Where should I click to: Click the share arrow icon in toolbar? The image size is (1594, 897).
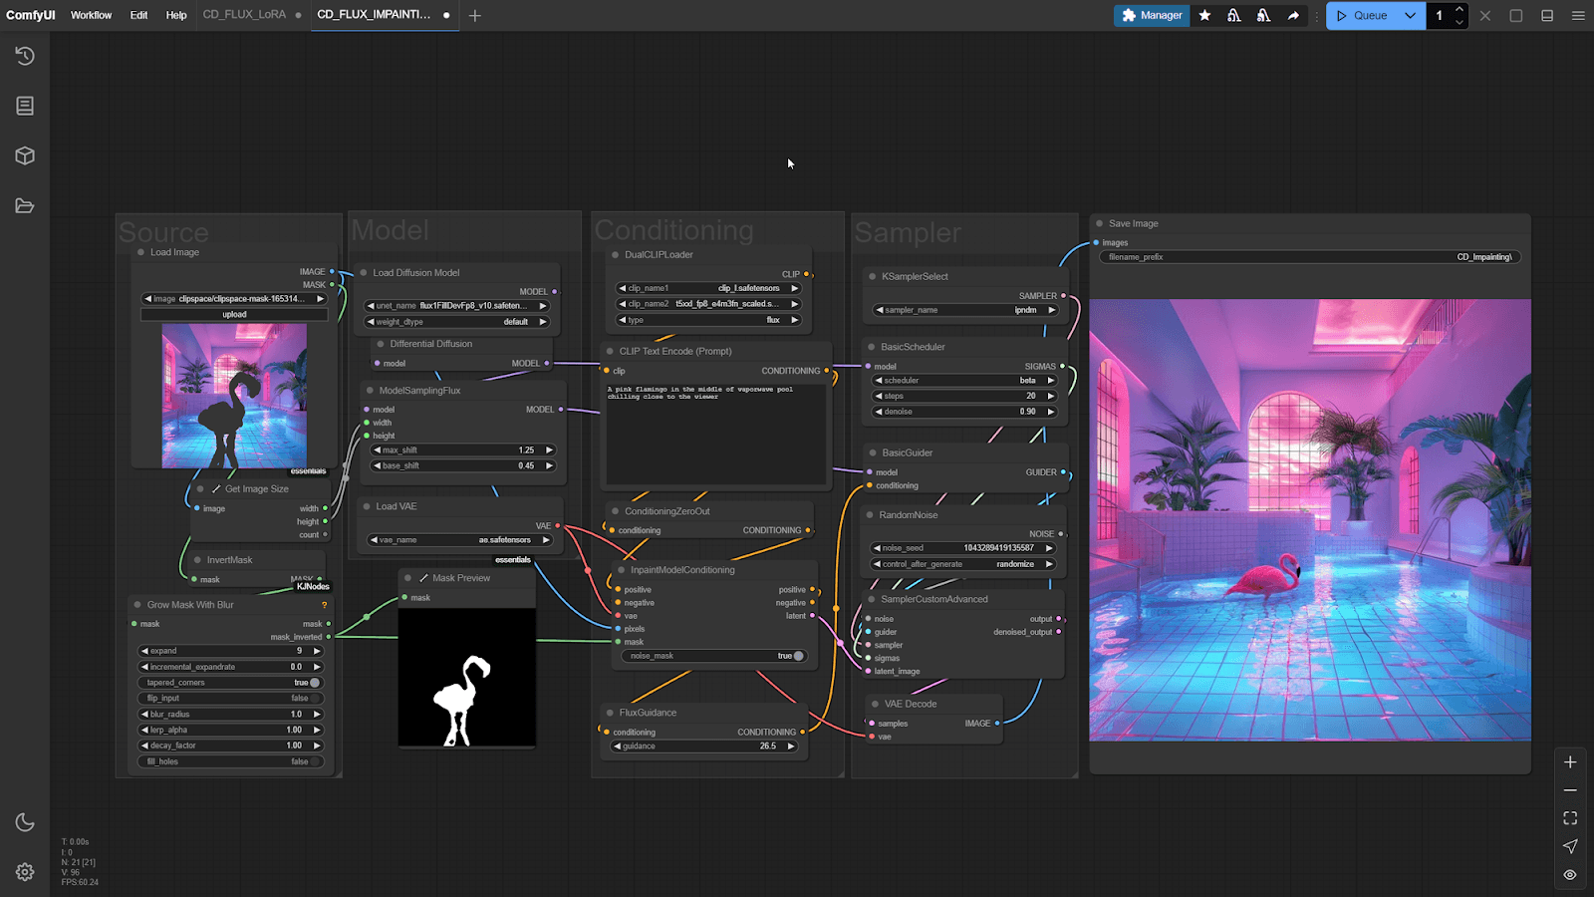[x=1293, y=16]
